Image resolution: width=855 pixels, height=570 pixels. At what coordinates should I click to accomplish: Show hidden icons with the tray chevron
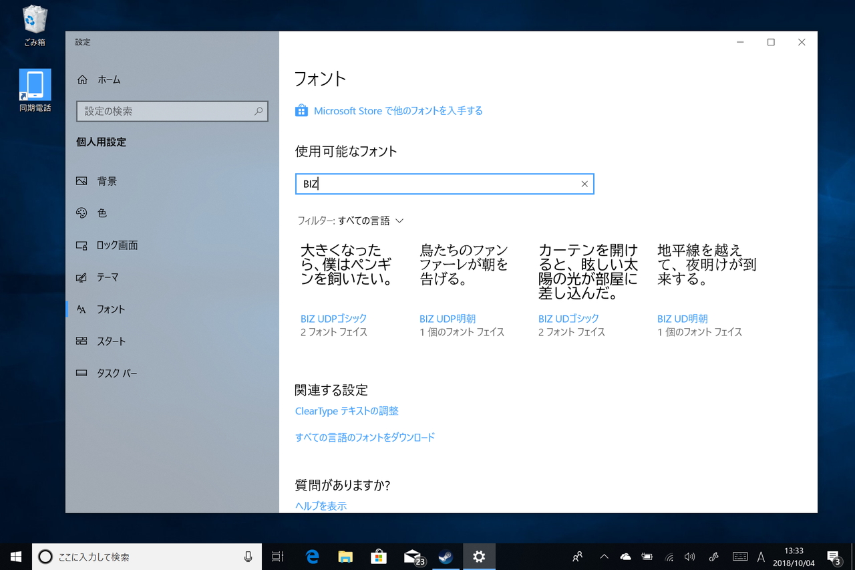tap(604, 556)
